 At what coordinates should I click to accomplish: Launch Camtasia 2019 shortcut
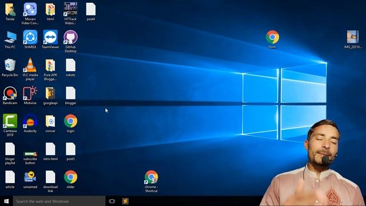pos(10,121)
